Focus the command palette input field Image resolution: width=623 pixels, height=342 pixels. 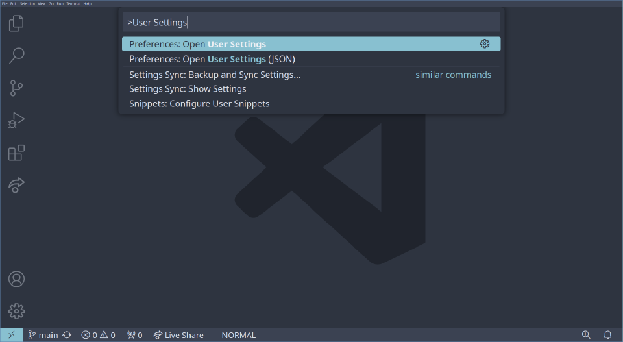[x=311, y=22]
